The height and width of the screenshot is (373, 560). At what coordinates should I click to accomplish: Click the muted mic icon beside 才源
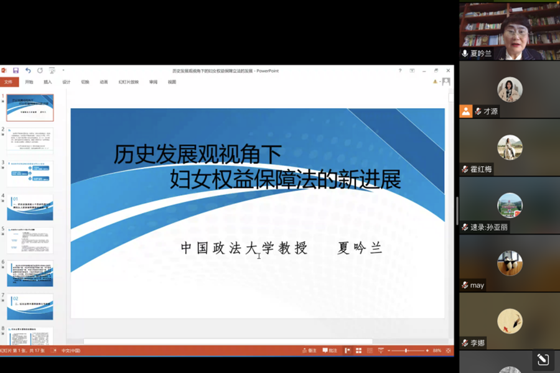(478, 111)
